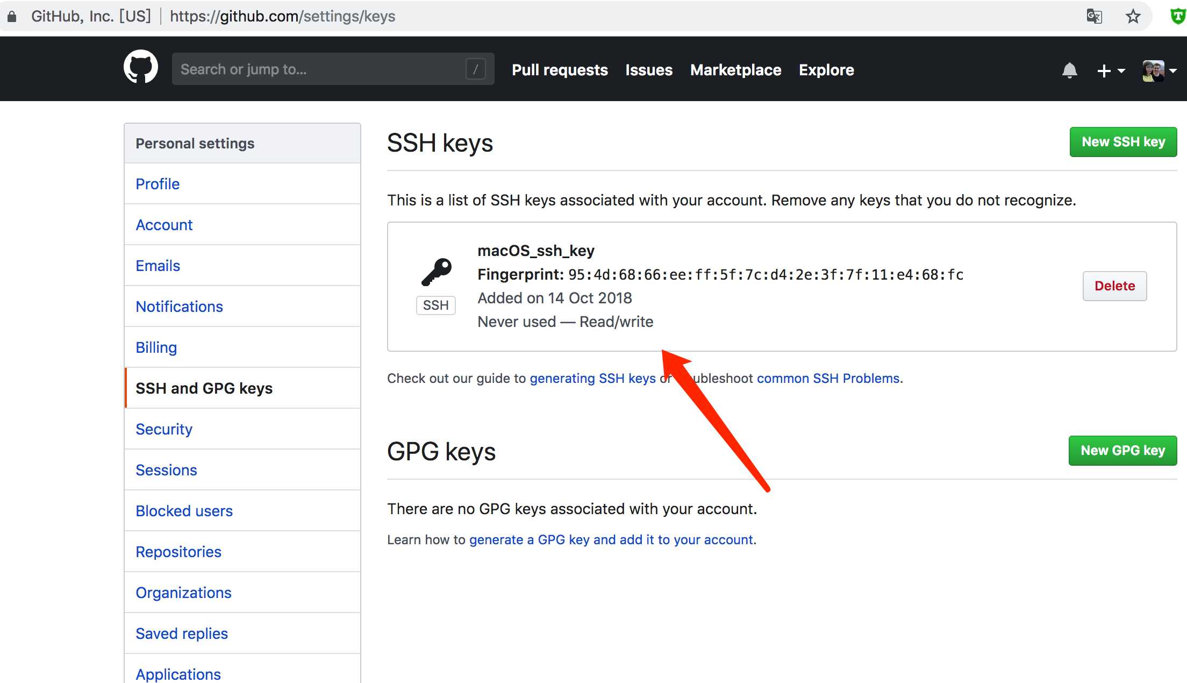Open Security settings
The width and height of the screenshot is (1187, 683).
[242, 429]
